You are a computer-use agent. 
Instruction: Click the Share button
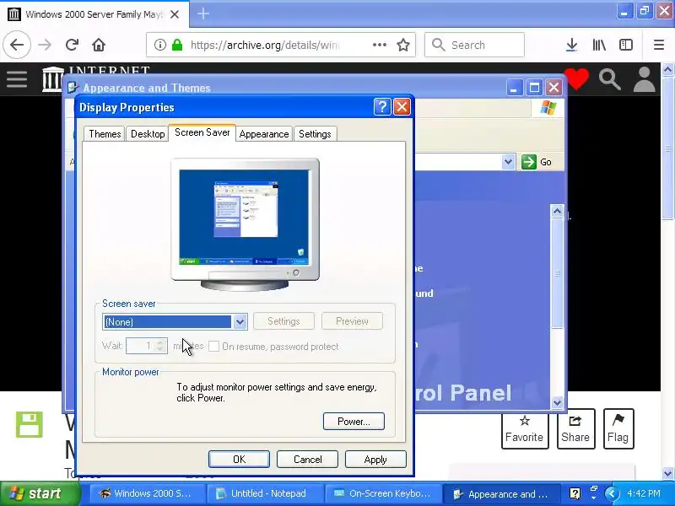click(575, 429)
